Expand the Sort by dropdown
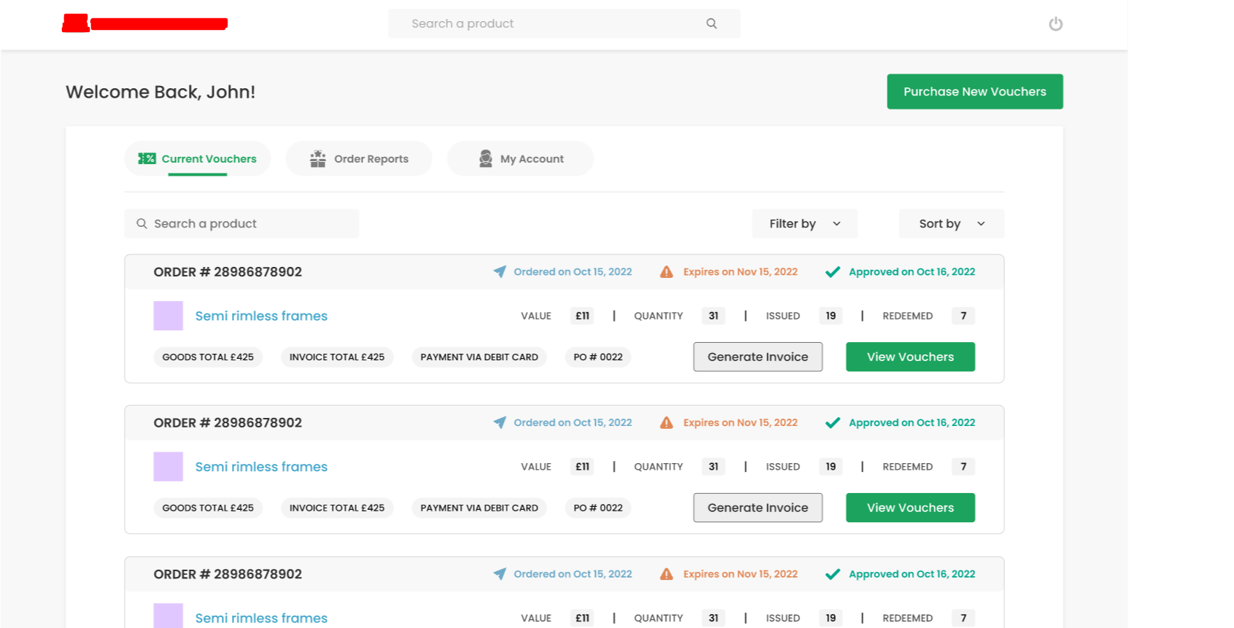The image size is (1234, 628). pos(951,224)
